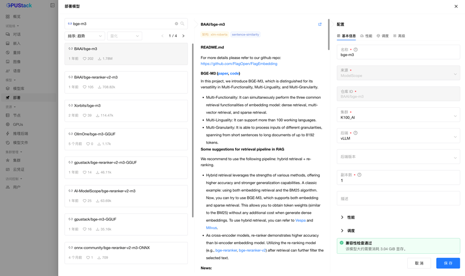
Task: Click the magnifier search icon
Action: [x=183, y=24]
